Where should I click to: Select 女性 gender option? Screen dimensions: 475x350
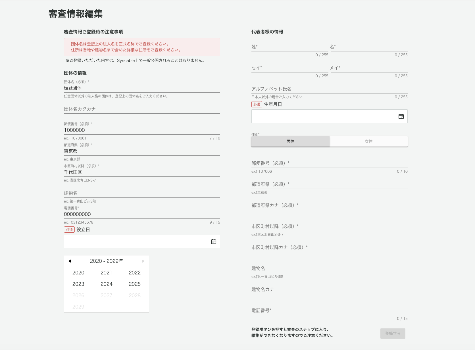368,141
